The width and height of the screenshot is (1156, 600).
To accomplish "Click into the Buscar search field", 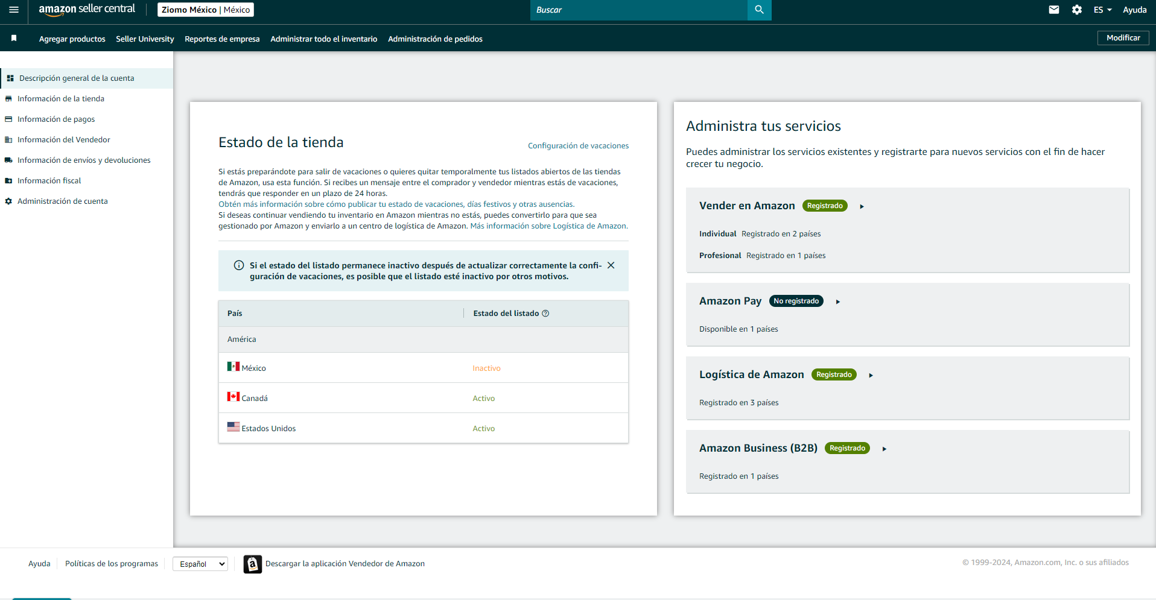I will 638,10.
